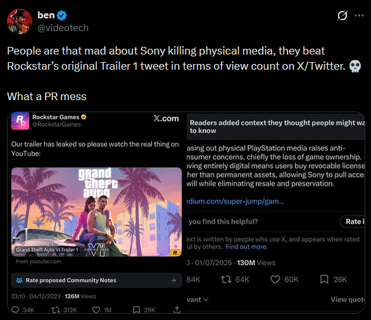Open Rate proposed Community Notes arrow
371x320 pixels.
173,280
